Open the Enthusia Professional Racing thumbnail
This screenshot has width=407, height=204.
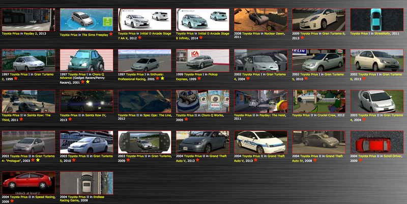tap(144, 61)
